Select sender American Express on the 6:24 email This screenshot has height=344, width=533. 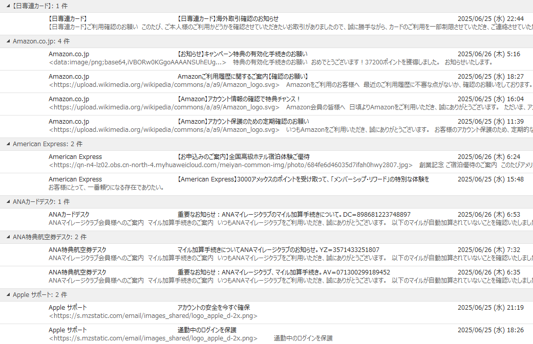[75, 157]
